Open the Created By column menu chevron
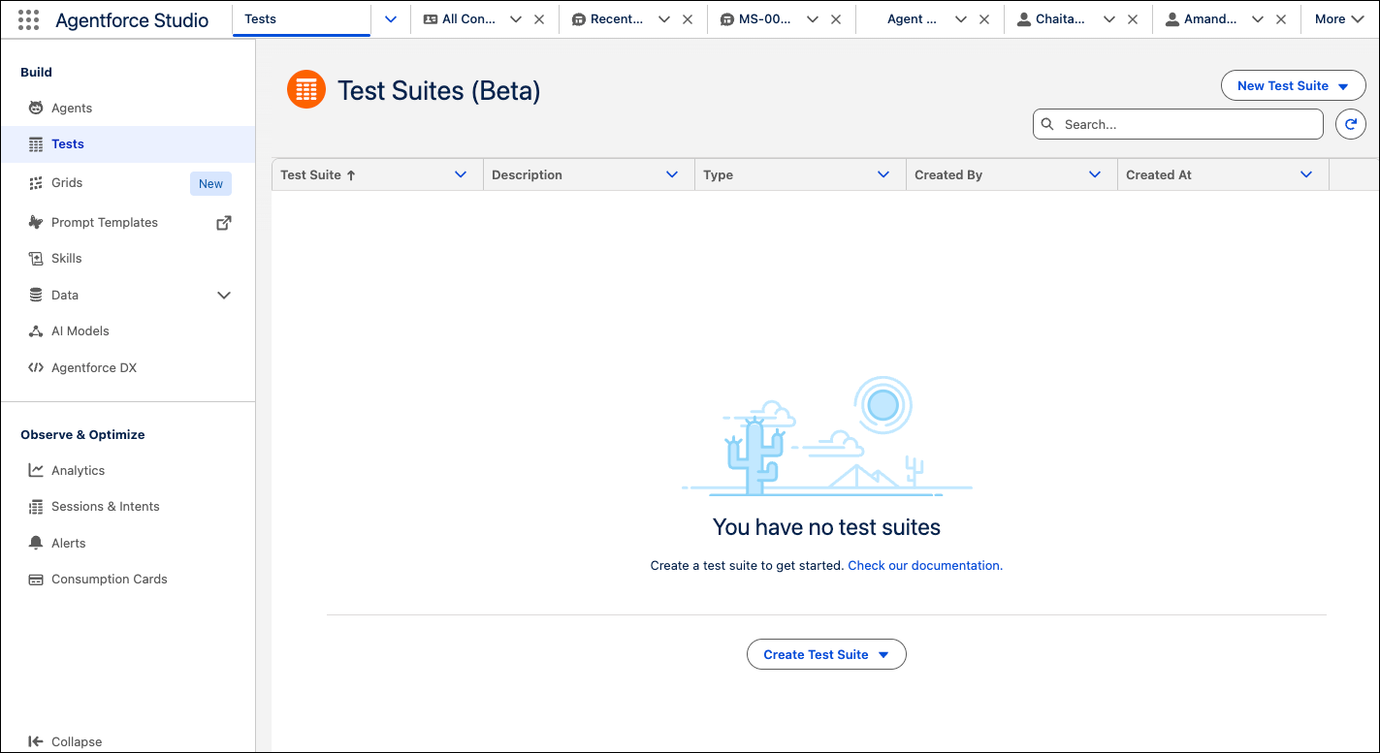Image resolution: width=1380 pixels, height=753 pixels. [x=1095, y=174]
